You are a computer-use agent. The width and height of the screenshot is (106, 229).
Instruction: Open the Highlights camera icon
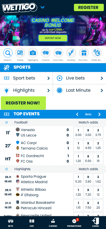pyautogui.click(x=33, y=53)
